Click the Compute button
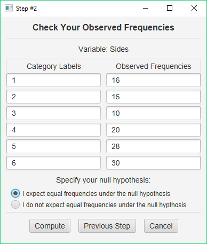The height and width of the screenshot is (244, 207). pyautogui.click(x=50, y=226)
